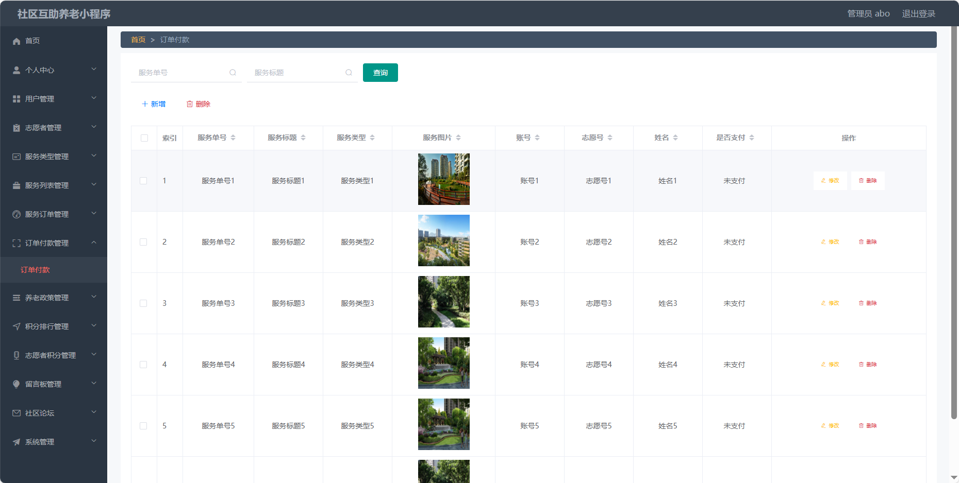
Task: Check the row 2 checkbox for 服务单号2
Action: [143, 242]
